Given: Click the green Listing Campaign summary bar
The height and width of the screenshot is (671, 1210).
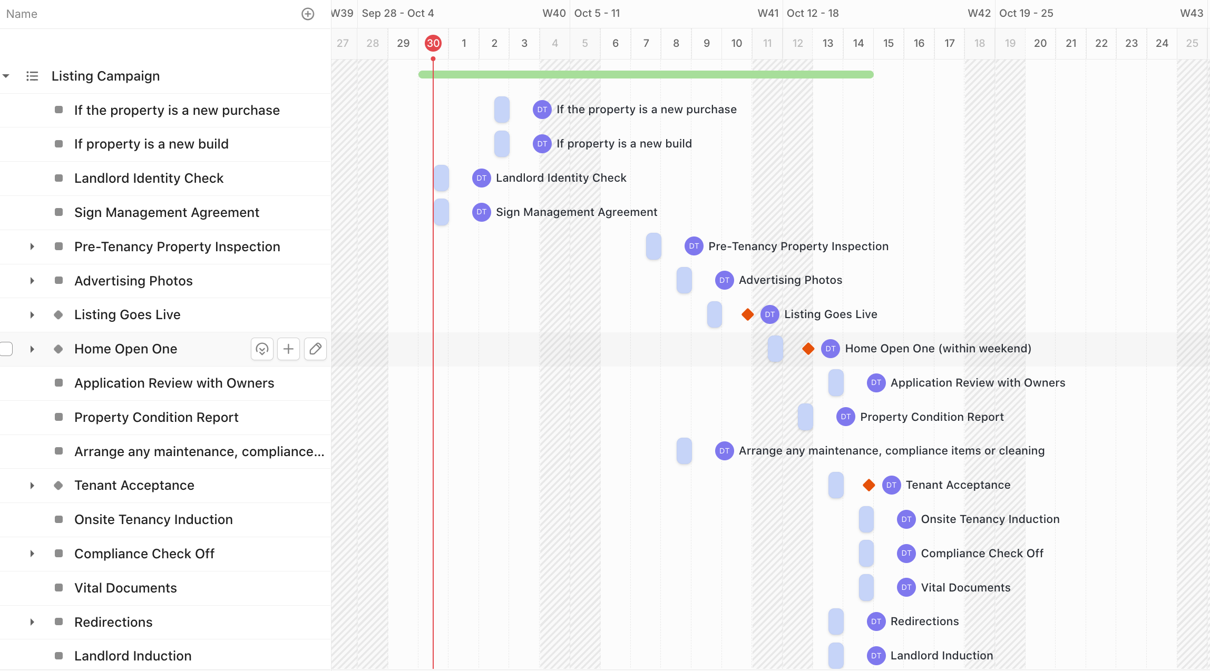Looking at the screenshot, I should click(x=646, y=75).
